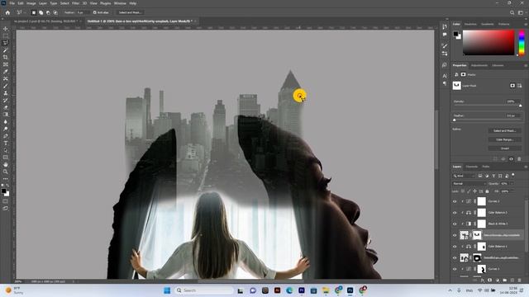
Task: Click the Color Range button
Action: coord(504,139)
